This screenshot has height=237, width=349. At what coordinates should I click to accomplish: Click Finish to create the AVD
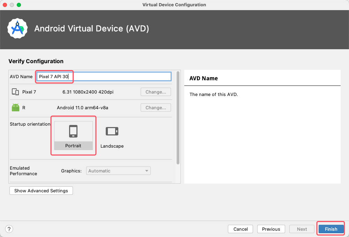(x=331, y=229)
